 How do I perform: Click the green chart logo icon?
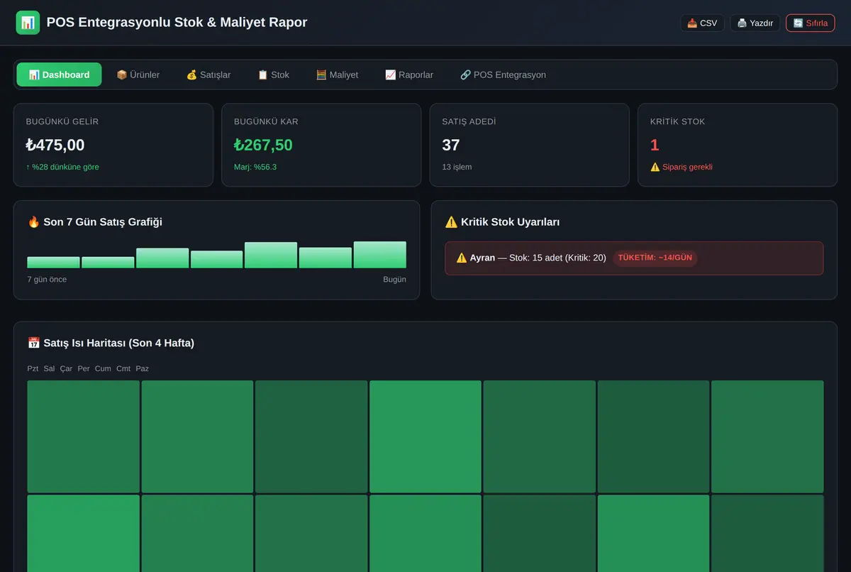(28, 23)
